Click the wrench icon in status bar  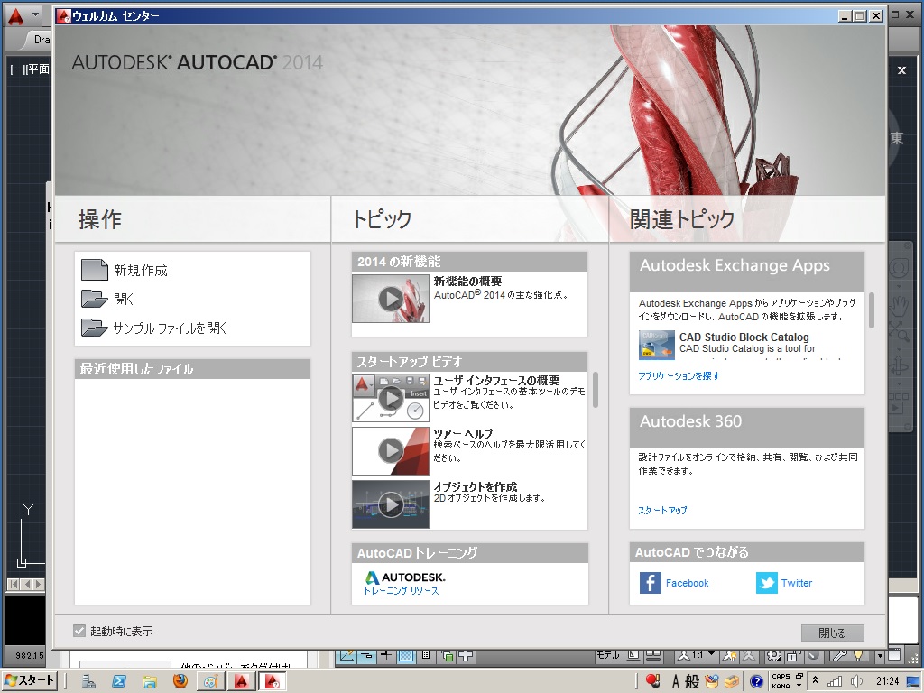(840, 655)
